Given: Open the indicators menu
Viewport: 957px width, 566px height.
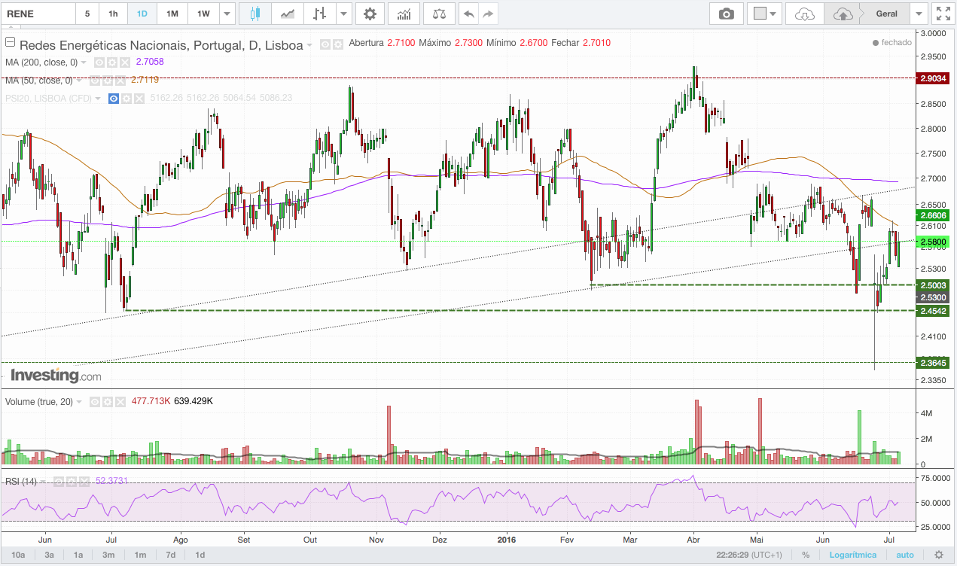Looking at the screenshot, I should pyautogui.click(x=404, y=14).
